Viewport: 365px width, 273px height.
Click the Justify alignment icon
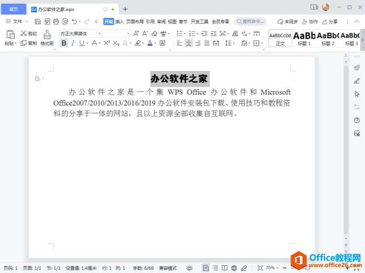pos(207,43)
